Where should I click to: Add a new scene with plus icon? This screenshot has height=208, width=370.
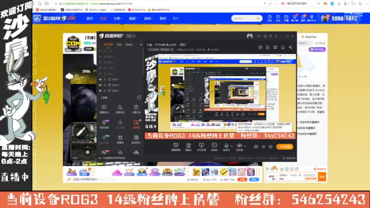click(x=141, y=44)
